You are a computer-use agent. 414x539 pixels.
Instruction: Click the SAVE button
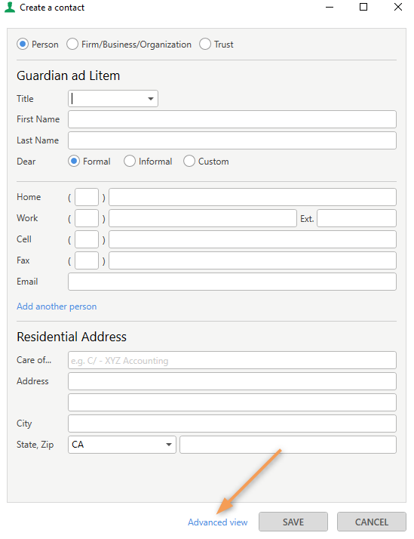tap(293, 522)
